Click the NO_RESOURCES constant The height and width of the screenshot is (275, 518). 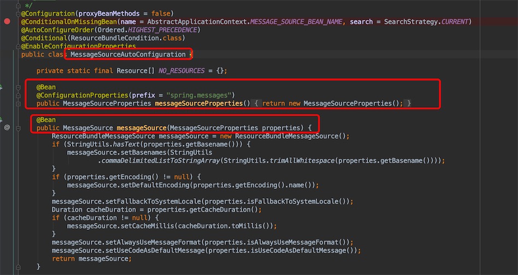(x=181, y=71)
